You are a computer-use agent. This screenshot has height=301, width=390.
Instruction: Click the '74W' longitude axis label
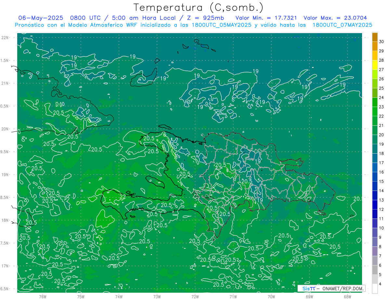(x=119, y=296)
